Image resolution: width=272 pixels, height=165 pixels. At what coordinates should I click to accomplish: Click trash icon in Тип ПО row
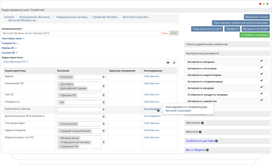104,95
